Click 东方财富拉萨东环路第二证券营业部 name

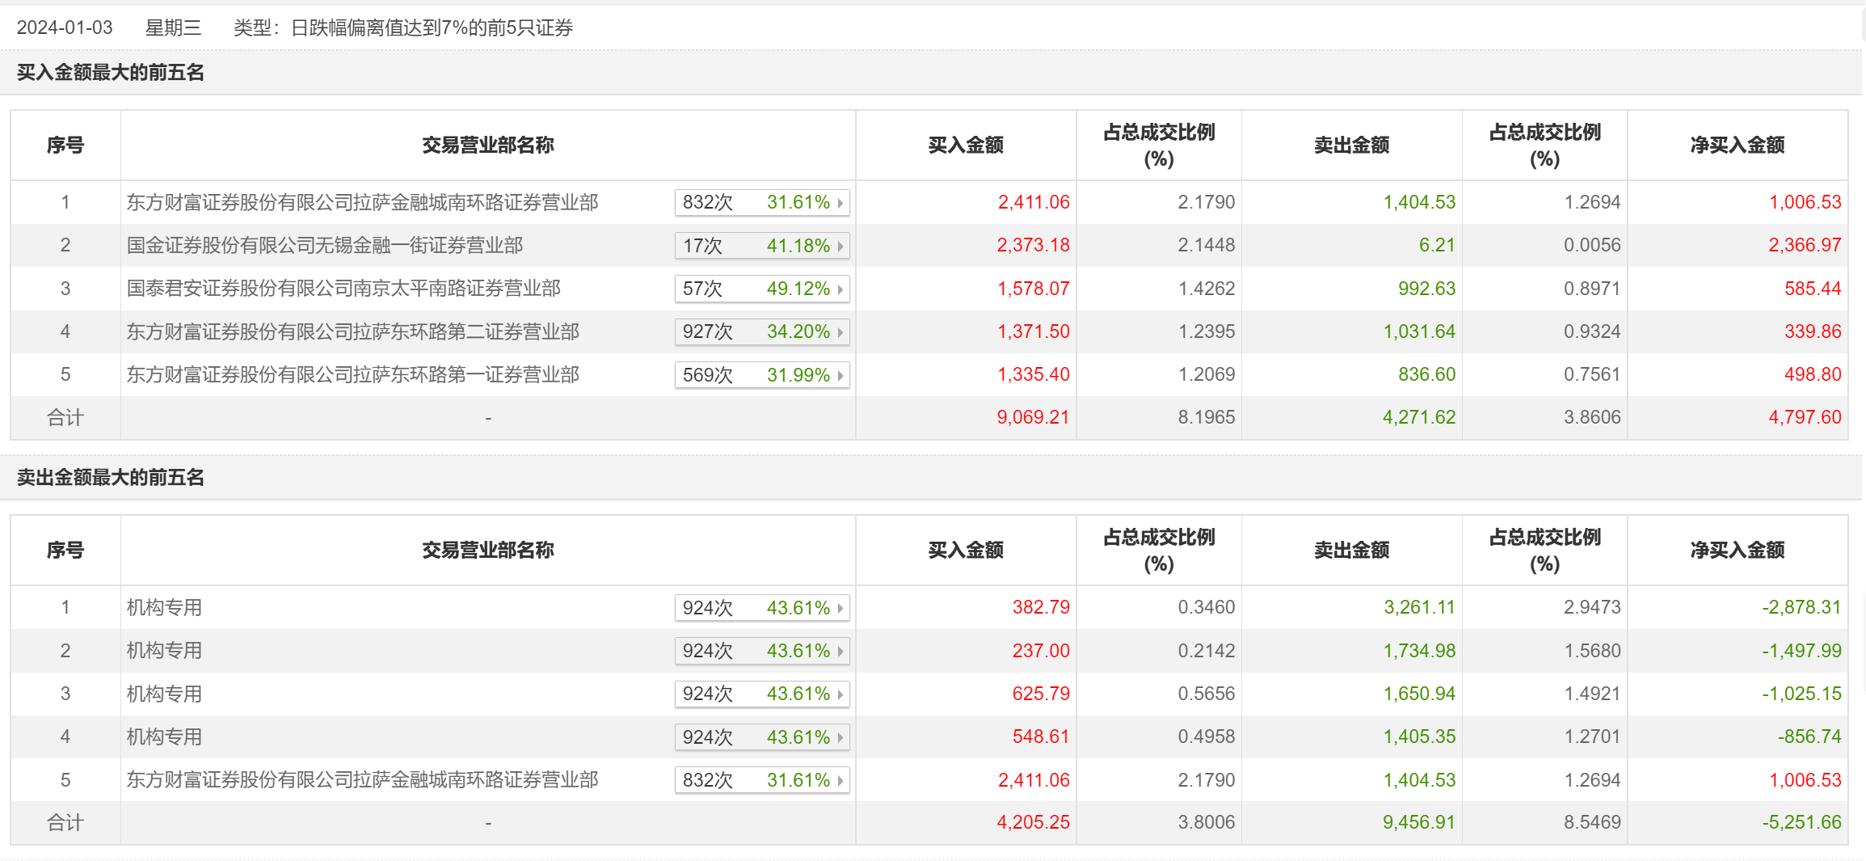click(x=353, y=332)
